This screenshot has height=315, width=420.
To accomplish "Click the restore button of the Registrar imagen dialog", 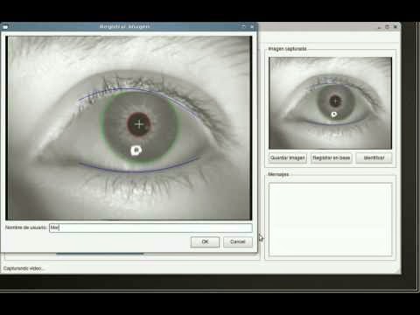I will pyautogui.click(x=243, y=26).
